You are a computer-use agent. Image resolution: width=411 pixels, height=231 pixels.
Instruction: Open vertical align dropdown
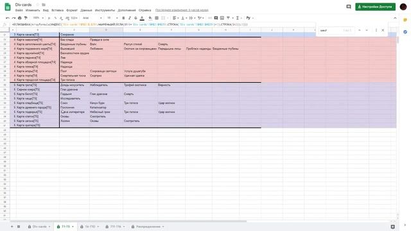[x=184, y=18]
